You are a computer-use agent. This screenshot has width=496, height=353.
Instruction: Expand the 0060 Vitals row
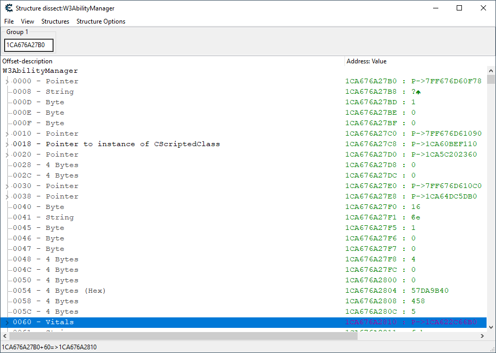click(x=7, y=322)
